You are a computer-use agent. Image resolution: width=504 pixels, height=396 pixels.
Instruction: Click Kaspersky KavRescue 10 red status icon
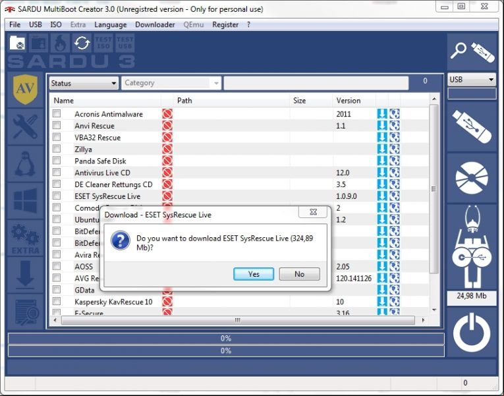point(167,302)
